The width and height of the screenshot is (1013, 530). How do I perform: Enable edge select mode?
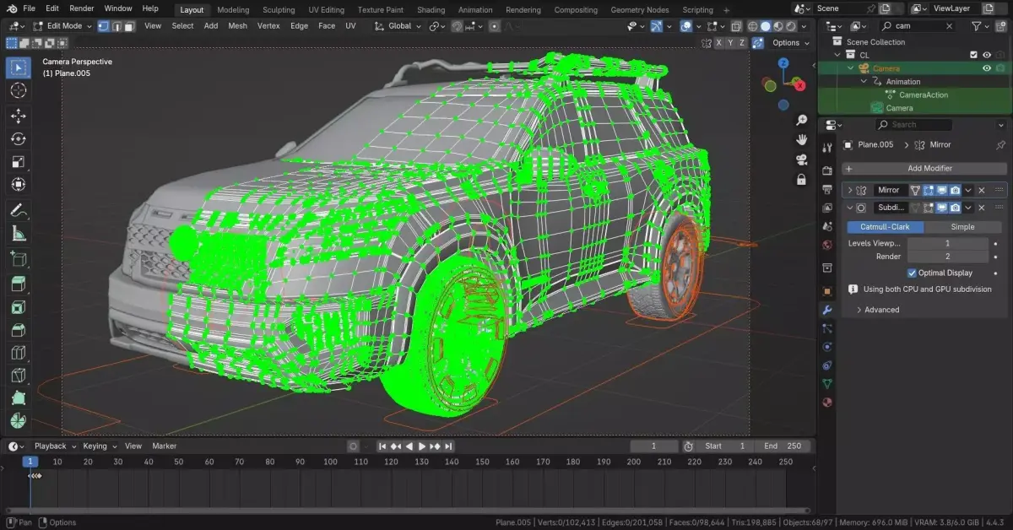(116, 26)
